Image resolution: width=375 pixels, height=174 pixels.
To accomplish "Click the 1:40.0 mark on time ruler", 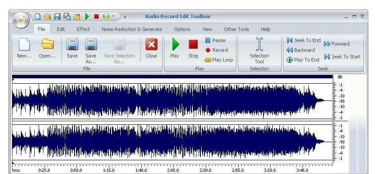I will click(x=141, y=170).
